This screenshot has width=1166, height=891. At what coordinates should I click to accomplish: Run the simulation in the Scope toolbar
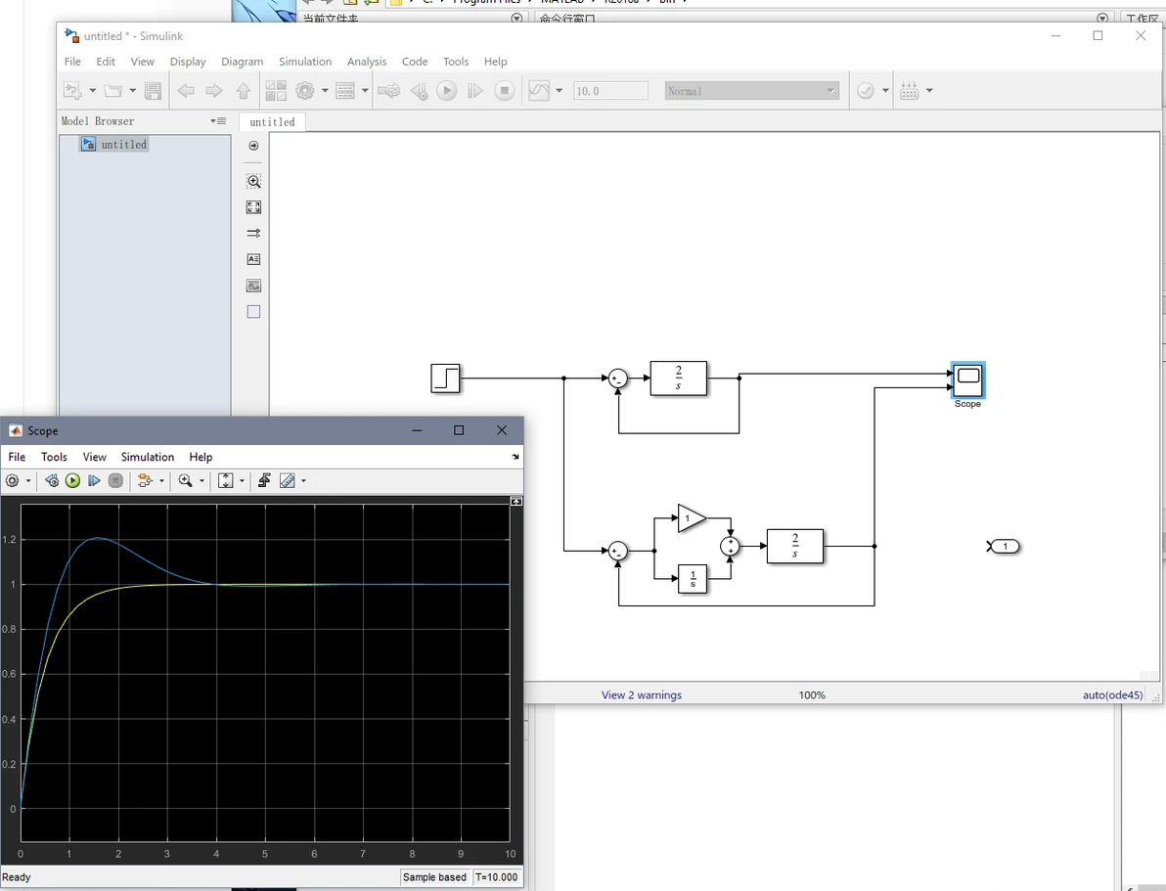click(73, 481)
